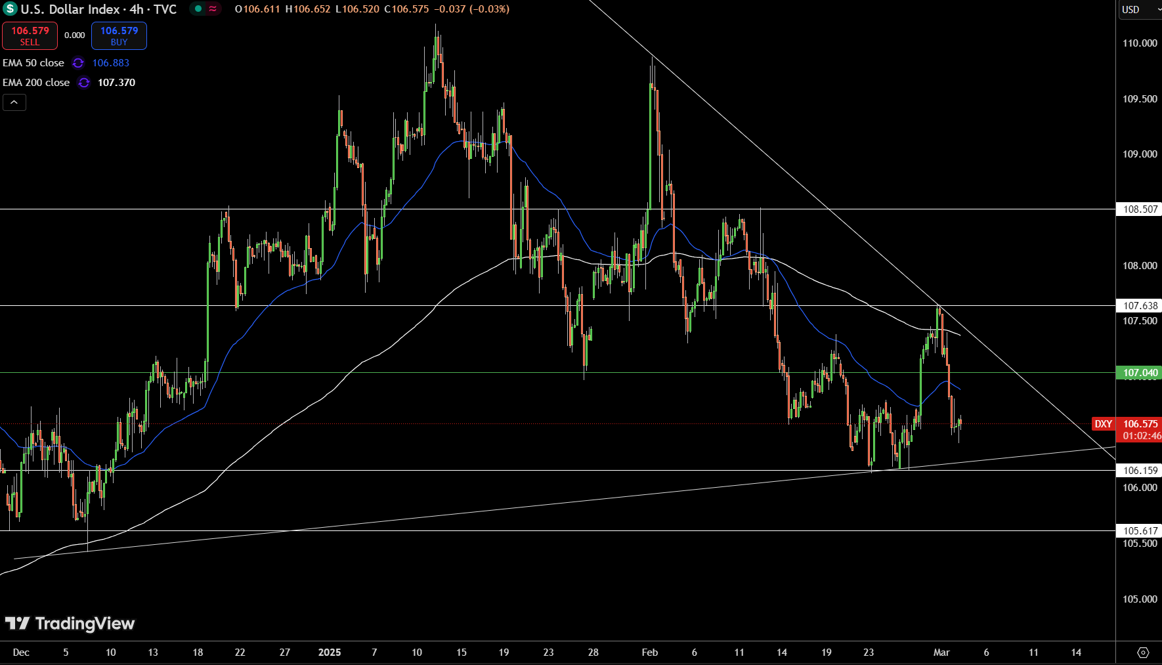This screenshot has width=1162, height=665.
Task: Click the 108.507 horizontal line label
Action: [x=1140, y=209]
